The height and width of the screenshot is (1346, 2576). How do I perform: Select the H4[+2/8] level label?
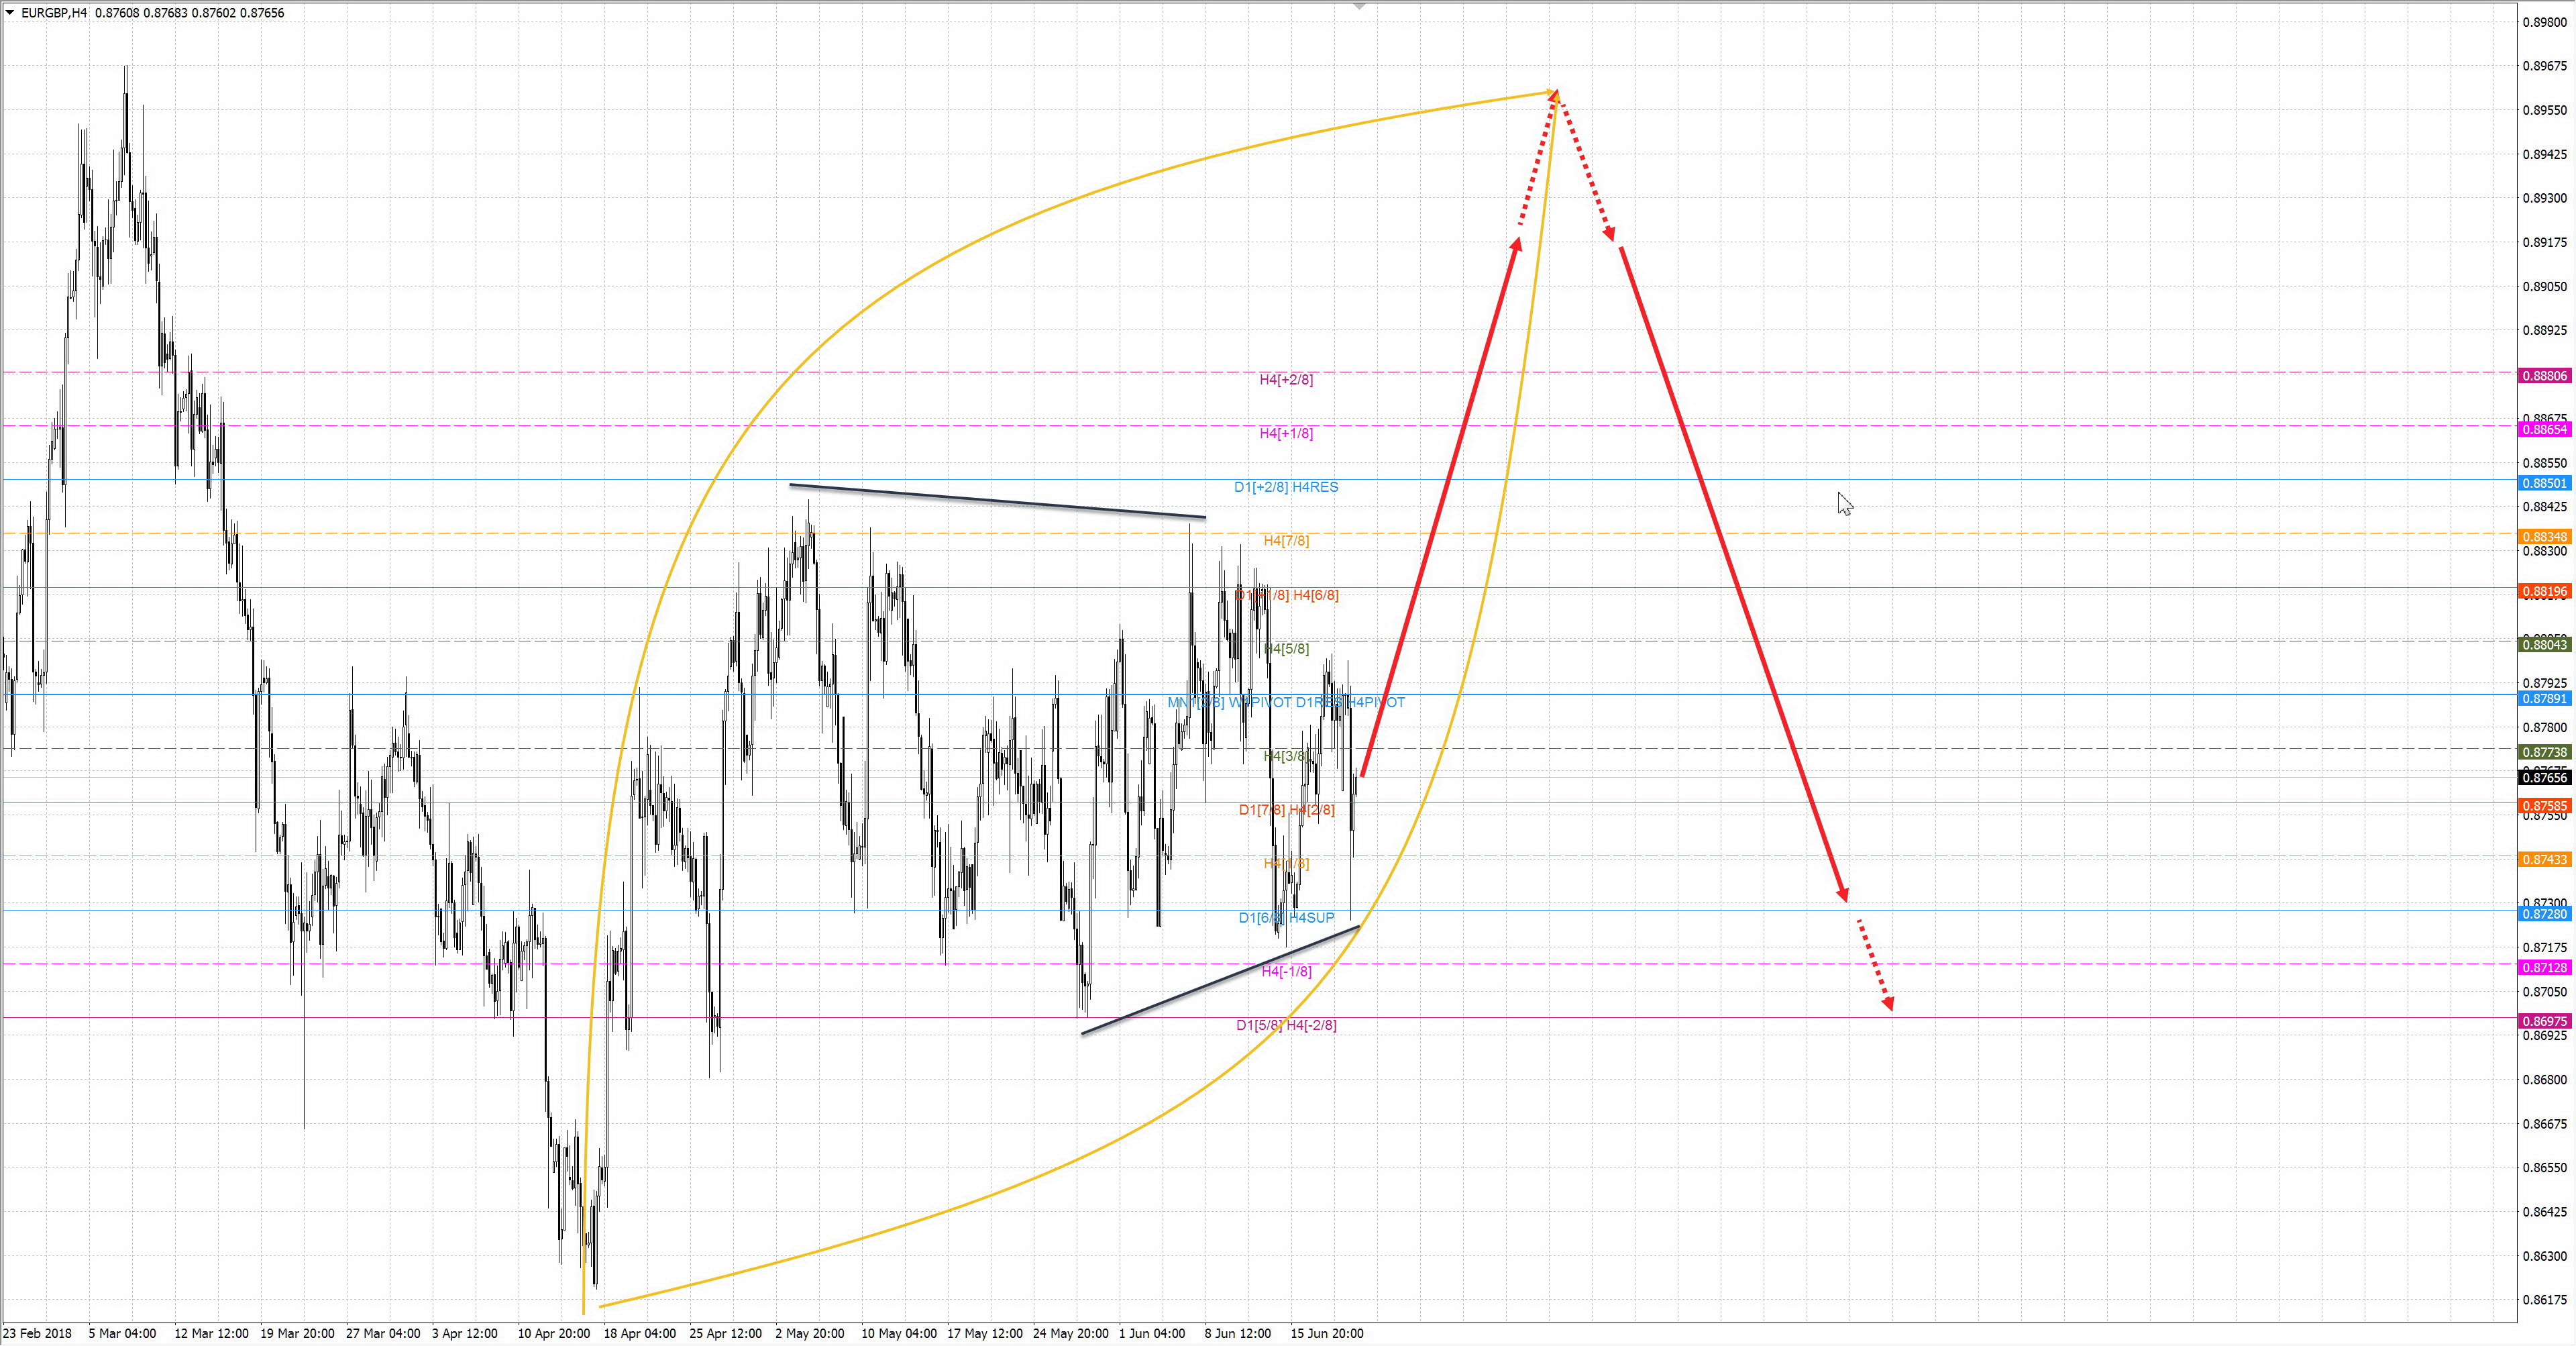pyautogui.click(x=1286, y=380)
